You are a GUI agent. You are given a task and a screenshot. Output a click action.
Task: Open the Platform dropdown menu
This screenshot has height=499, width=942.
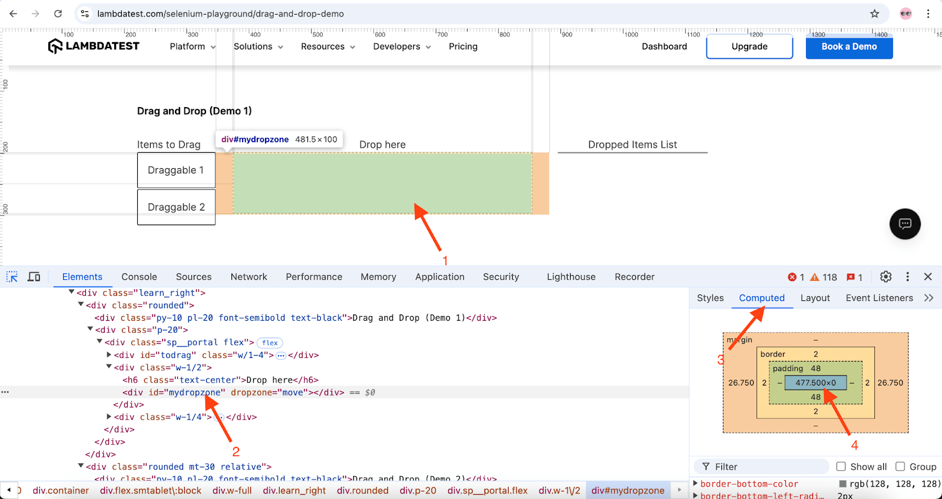(193, 46)
